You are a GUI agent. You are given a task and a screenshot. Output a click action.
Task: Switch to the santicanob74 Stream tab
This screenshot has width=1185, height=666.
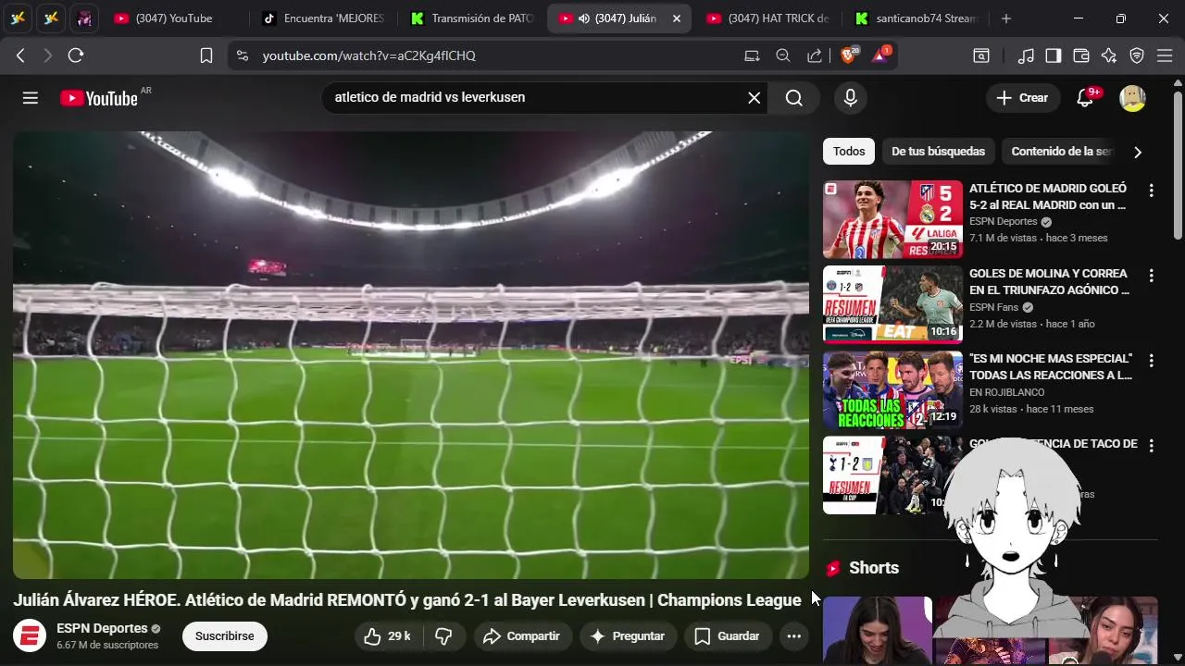916,18
